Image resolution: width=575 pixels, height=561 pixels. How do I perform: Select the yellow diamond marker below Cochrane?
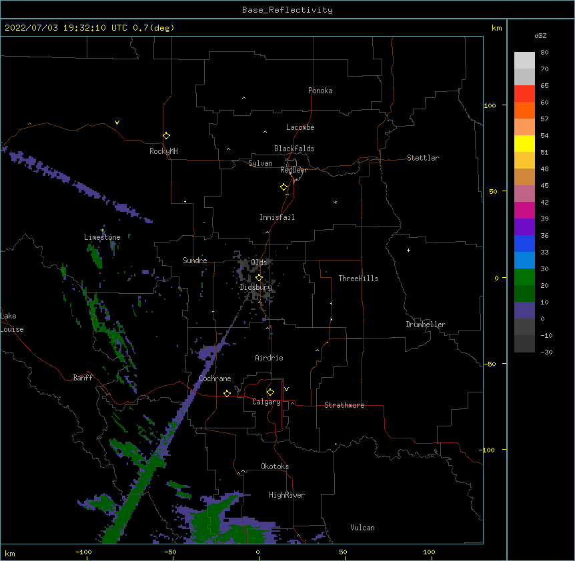(227, 393)
